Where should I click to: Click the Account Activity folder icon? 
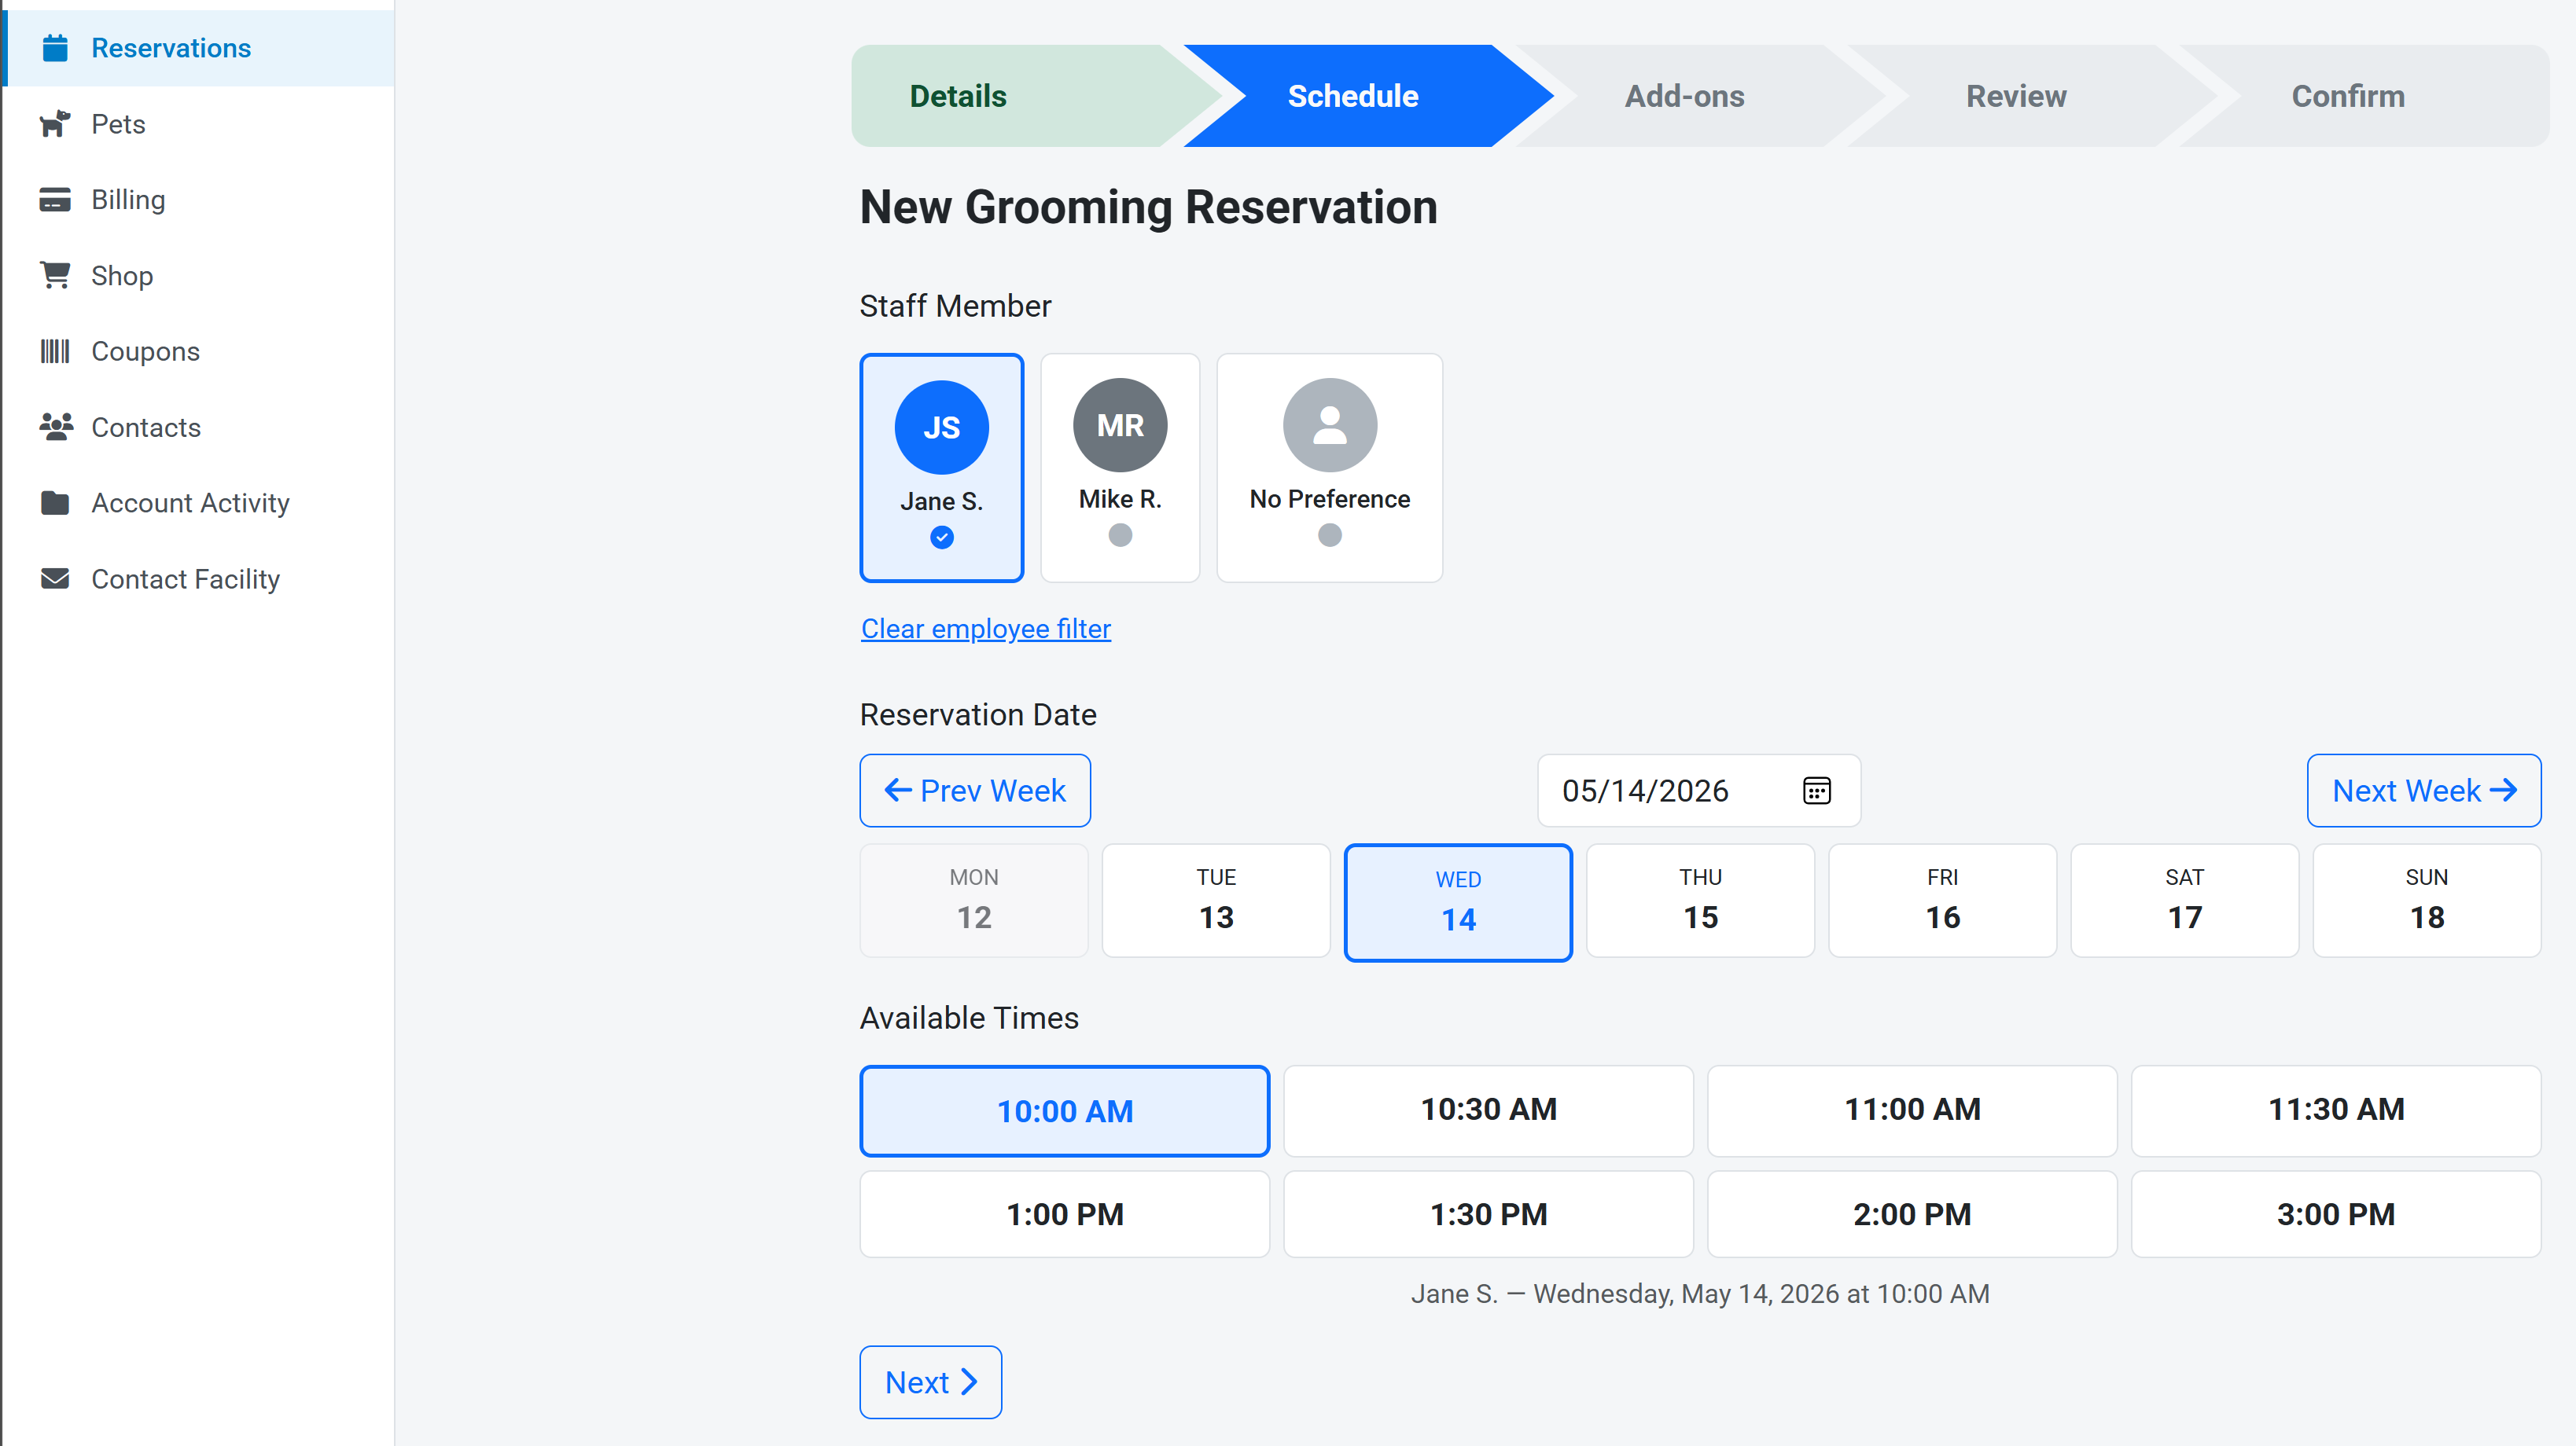55,503
